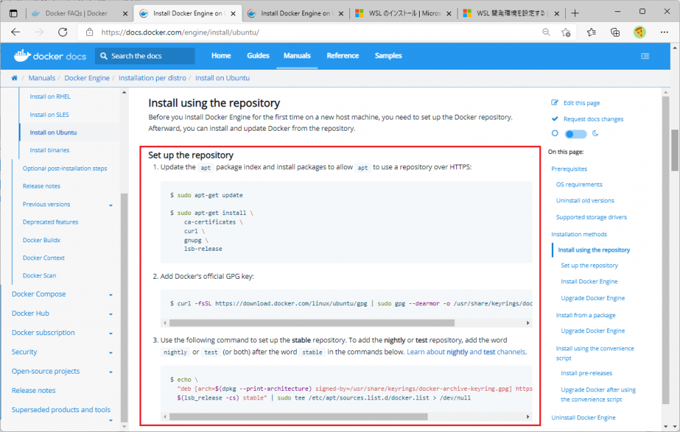Screen dimensions: 680x432
Task: Click the Edit this page link
Action: [582, 103]
